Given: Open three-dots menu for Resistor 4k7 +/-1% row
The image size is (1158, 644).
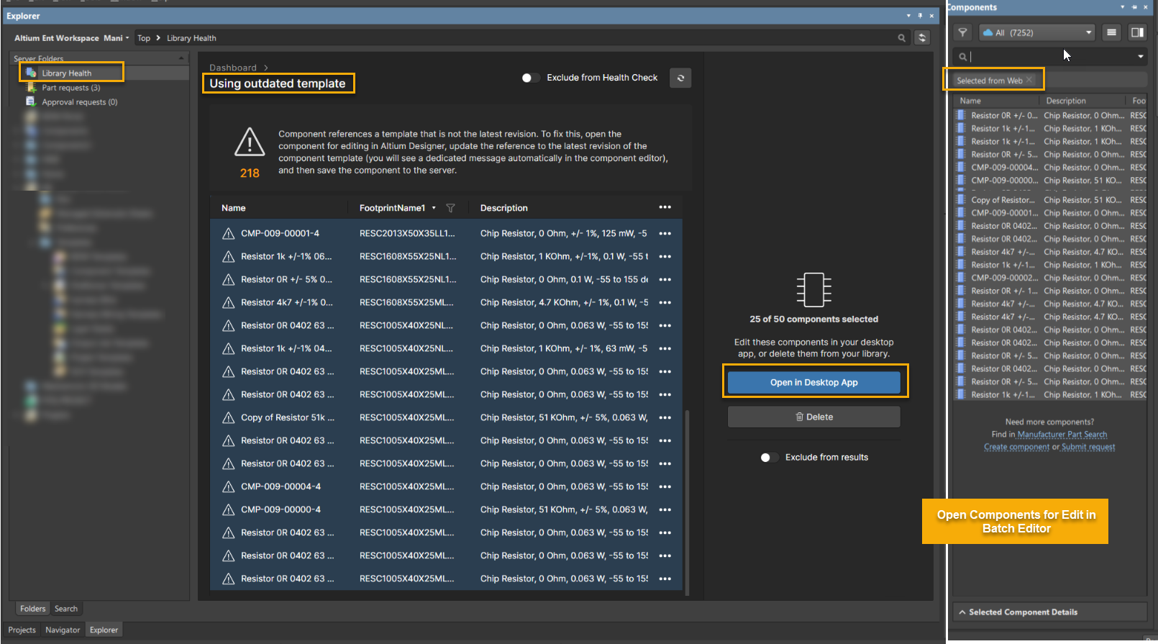Looking at the screenshot, I should [665, 302].
